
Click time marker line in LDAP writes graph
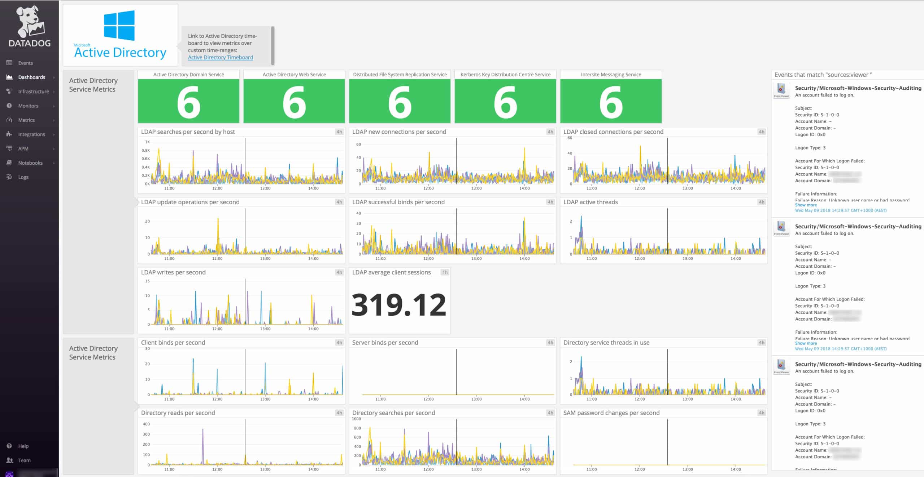[245, 302]
